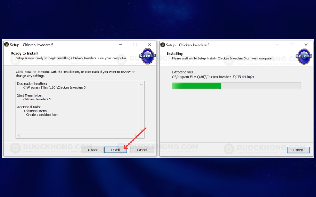Go back with the < Back button
The image size is (316, 197).
coord(92,150)
